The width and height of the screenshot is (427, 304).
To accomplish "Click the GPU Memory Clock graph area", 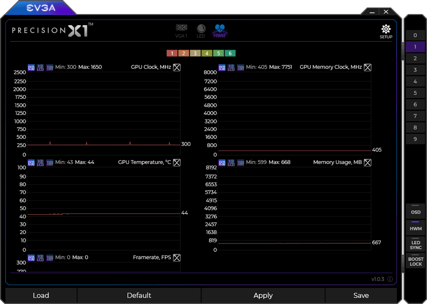I will click(x=294, y=113).
